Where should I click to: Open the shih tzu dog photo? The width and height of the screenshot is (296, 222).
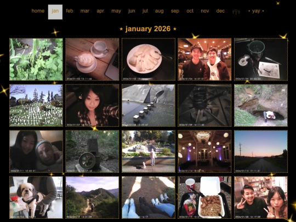pos(36,197)
